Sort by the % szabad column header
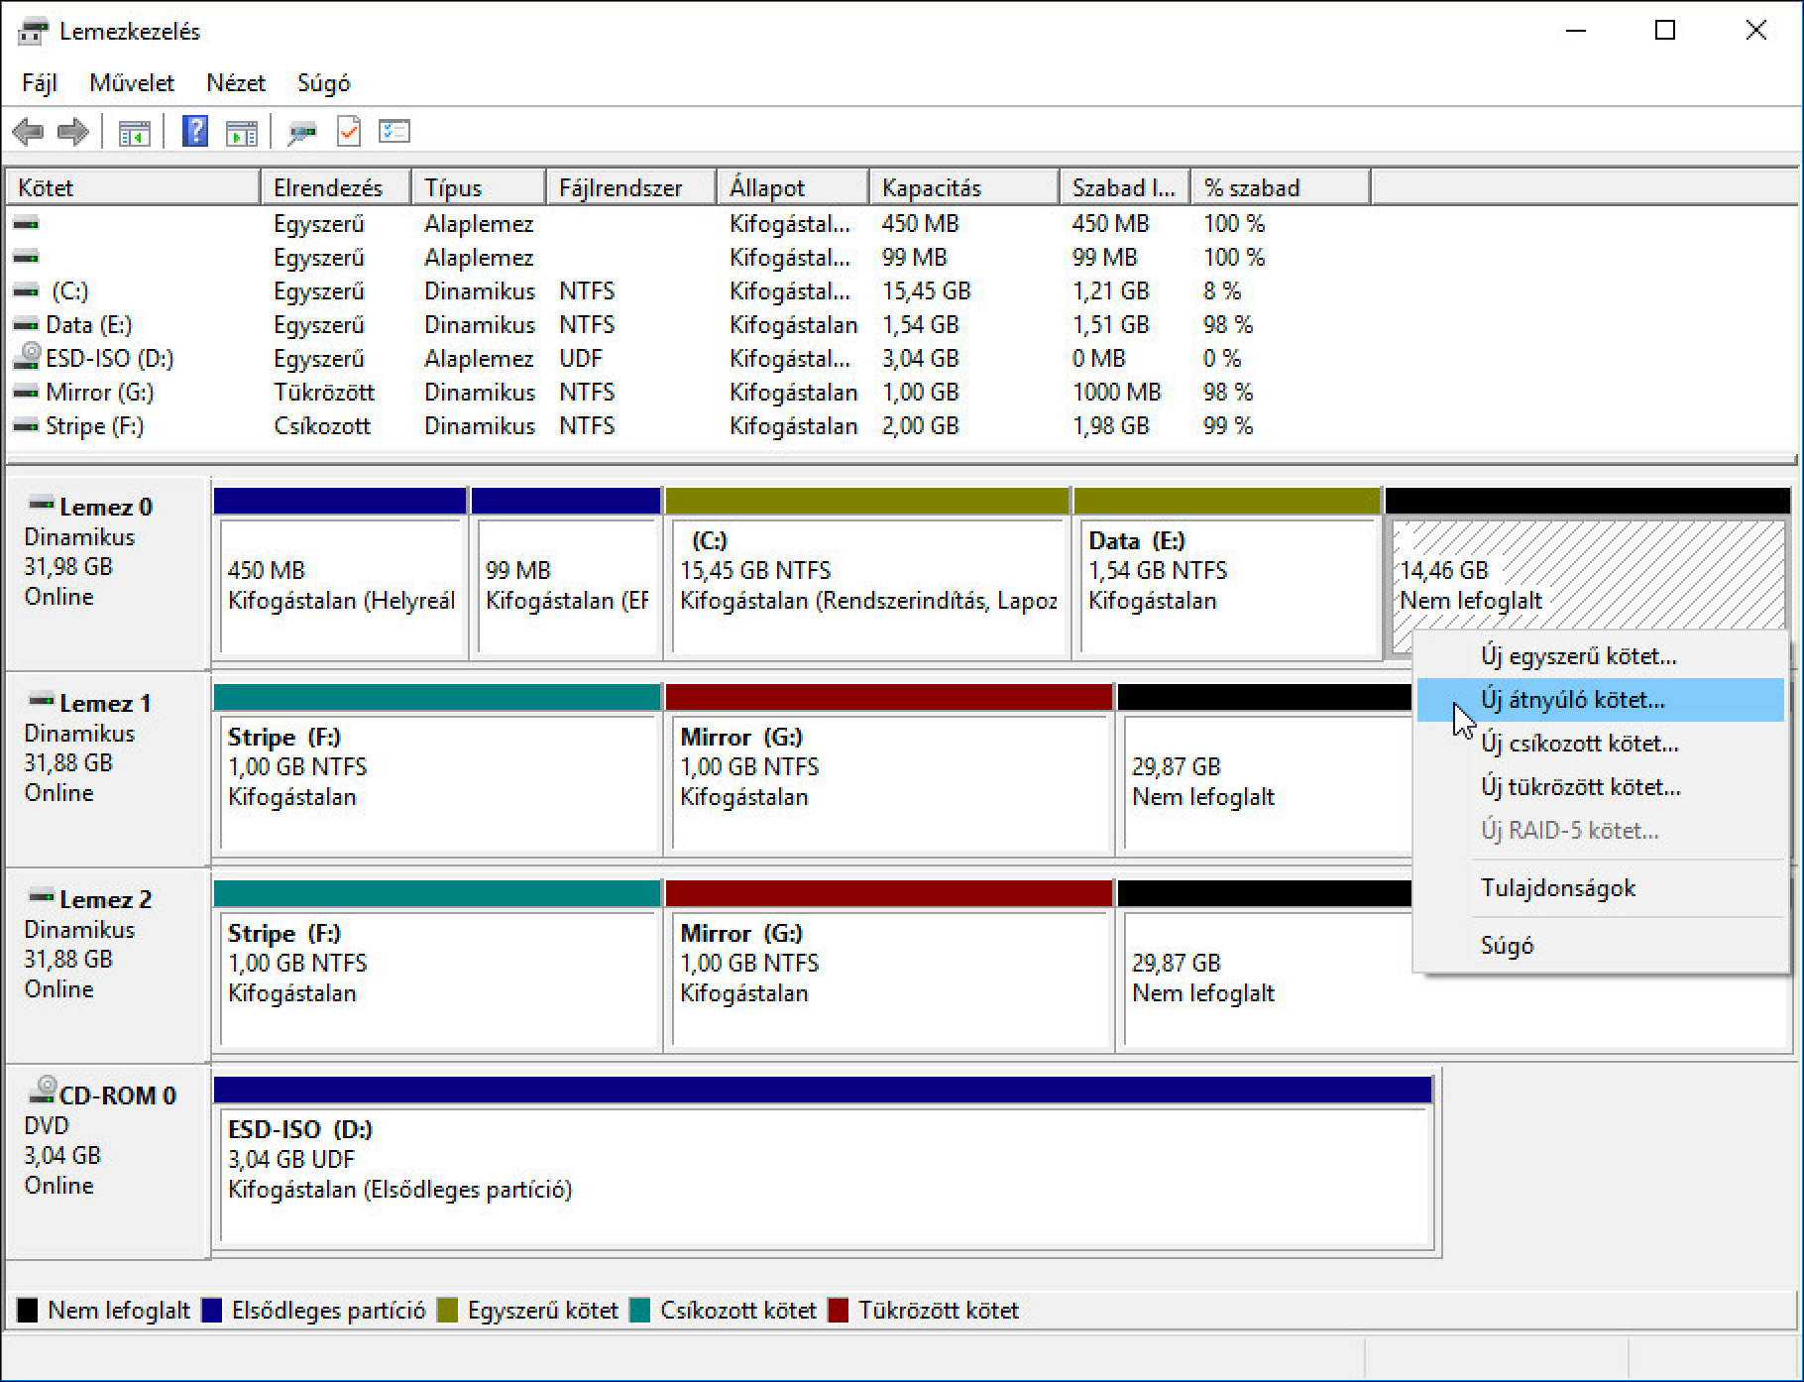Screen dimensions: 1804x1382 tap(1281, 187)
